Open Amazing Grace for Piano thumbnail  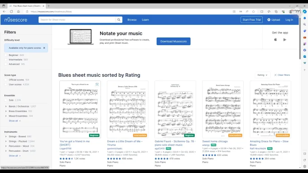[x=270, y=109]
